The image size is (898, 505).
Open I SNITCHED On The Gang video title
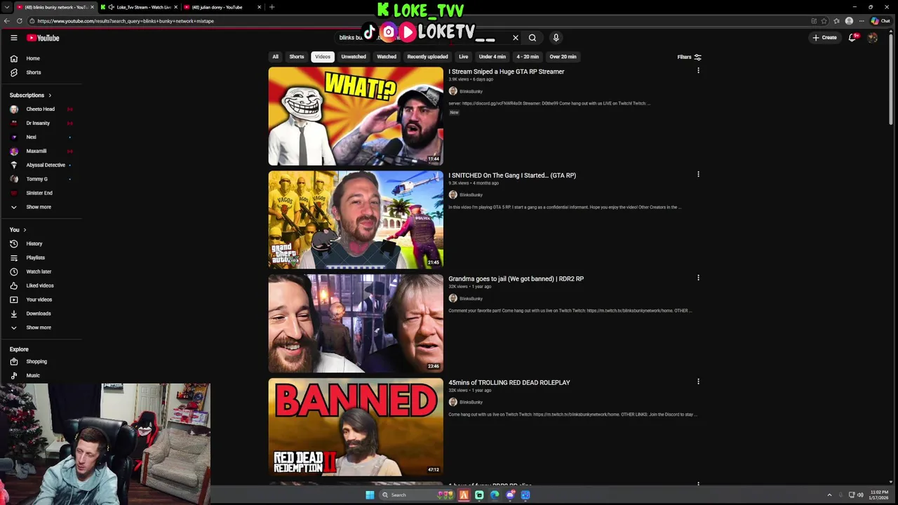coord(512,175)
